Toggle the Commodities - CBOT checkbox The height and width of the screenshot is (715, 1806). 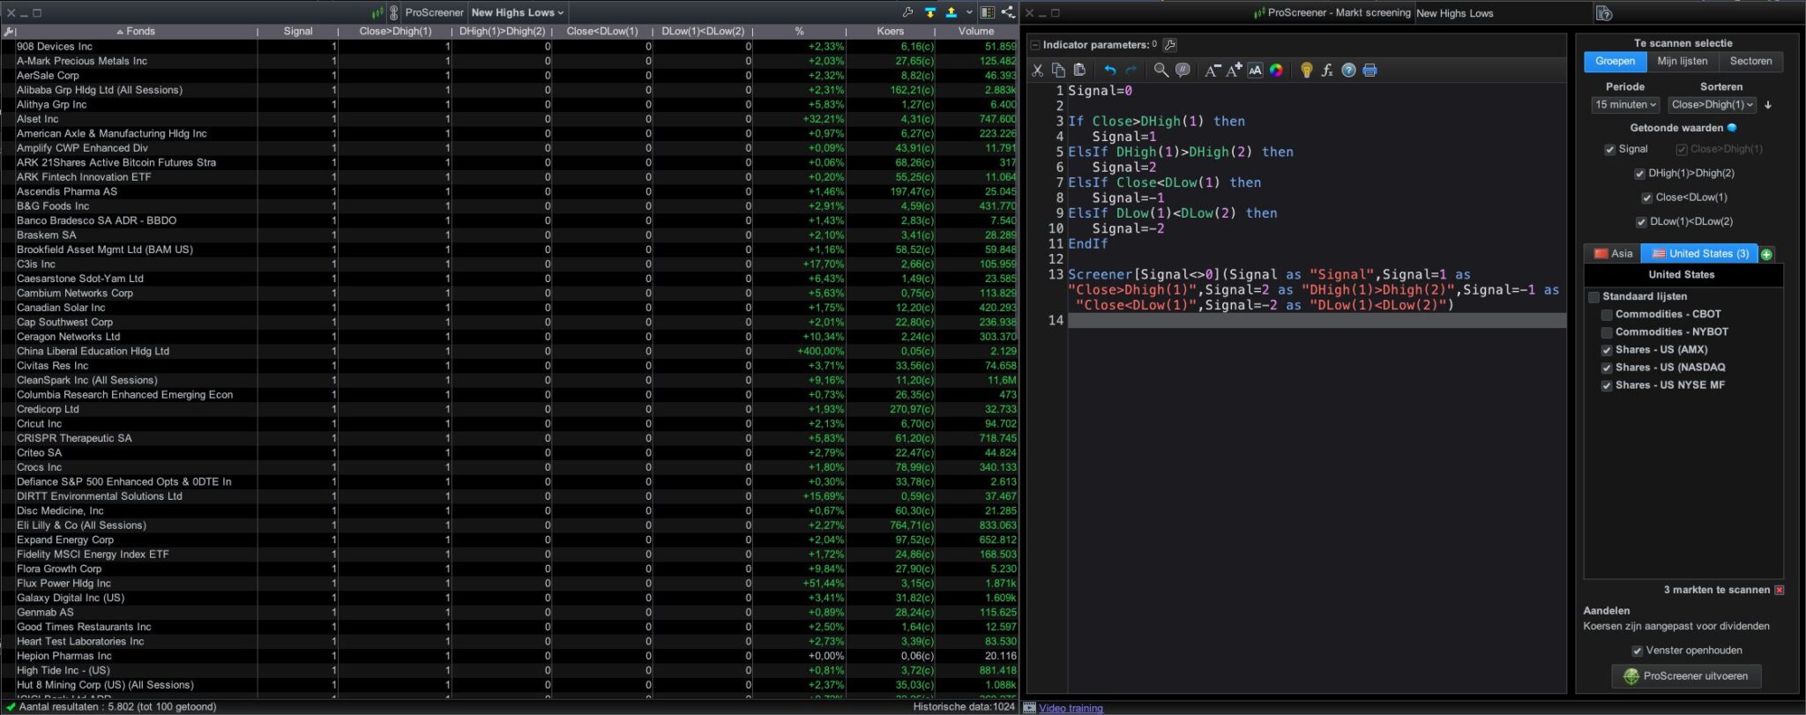(x=1607, y=315)
